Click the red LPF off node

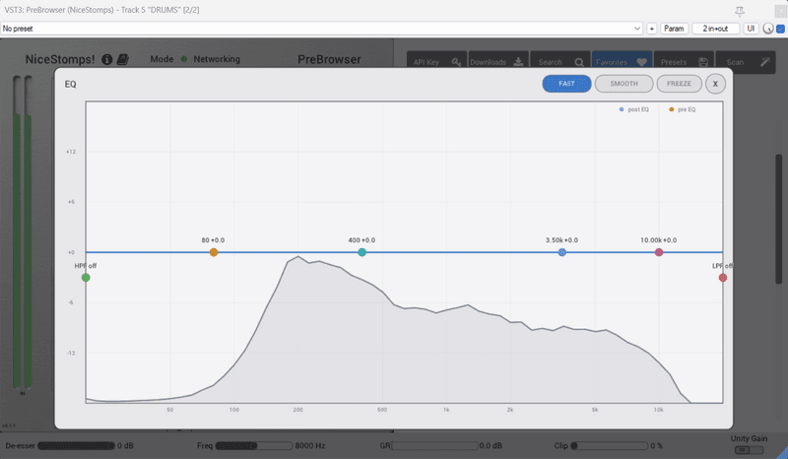coord(723,278)
